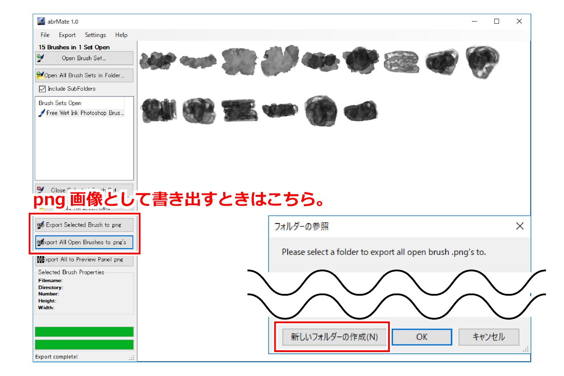
Task: Maximize the abrMate window
Action: (497, 21)
